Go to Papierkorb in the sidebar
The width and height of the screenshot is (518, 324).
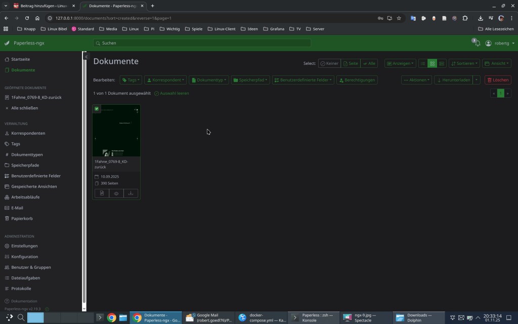[x=22, y=219]
